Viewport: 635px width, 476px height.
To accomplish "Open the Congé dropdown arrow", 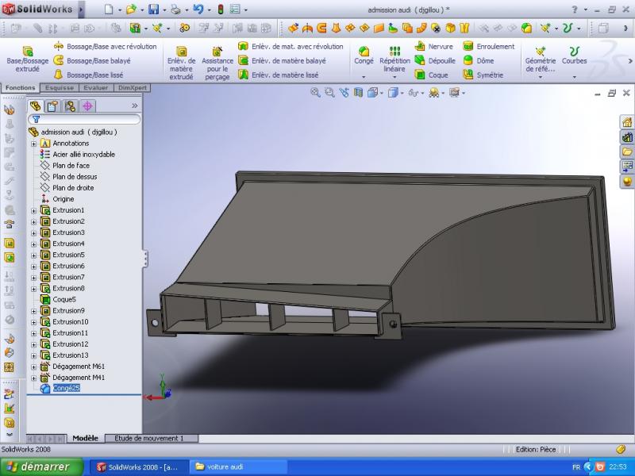I will 364,77.
